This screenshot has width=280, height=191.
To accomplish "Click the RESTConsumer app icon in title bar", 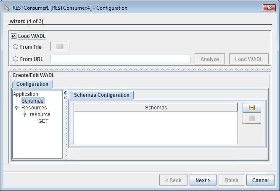I will pos(7,8).
